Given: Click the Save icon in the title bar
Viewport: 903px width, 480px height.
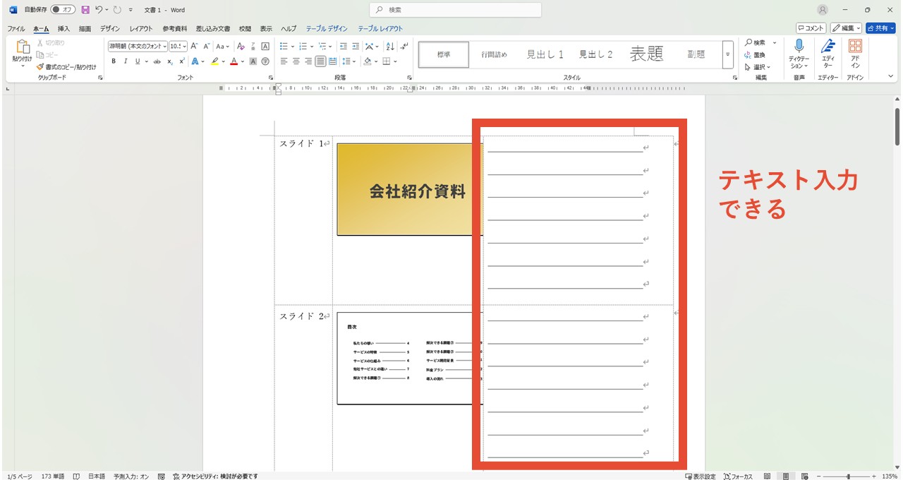Looking at the screenshot, I should (85, 10).
